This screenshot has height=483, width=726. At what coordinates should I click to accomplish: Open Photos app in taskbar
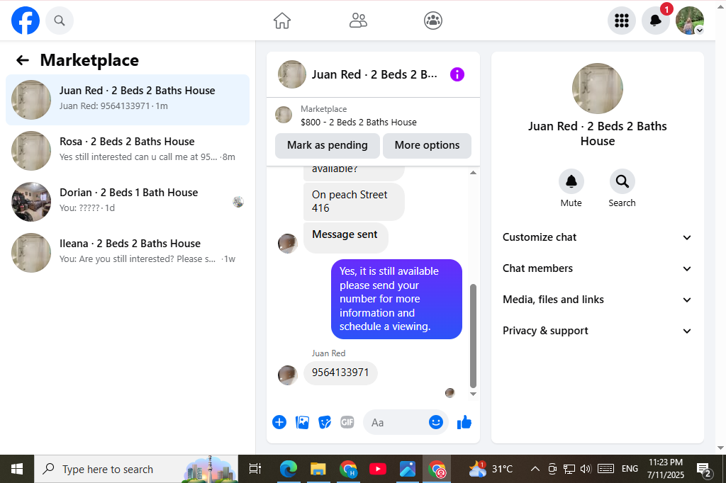click(408, 469)
